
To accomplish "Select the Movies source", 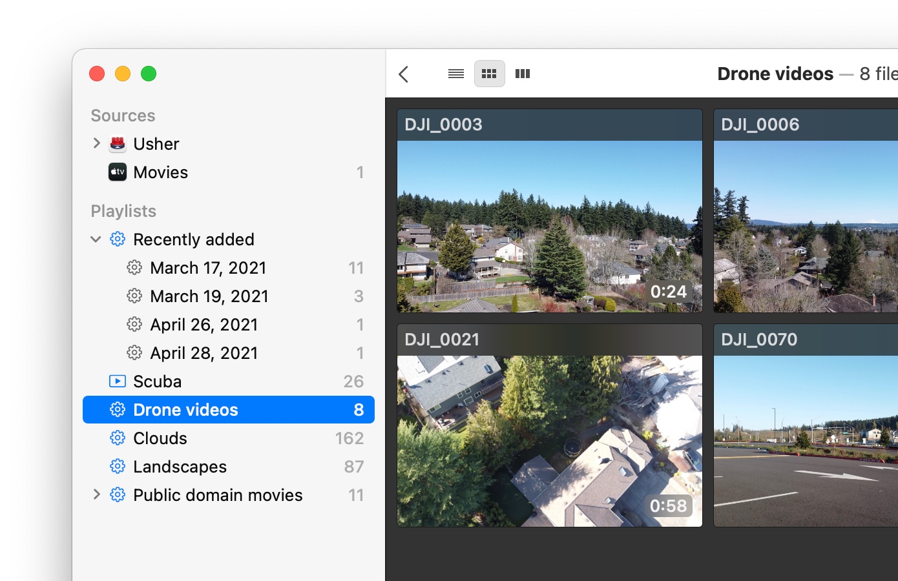I will (229, 172).
